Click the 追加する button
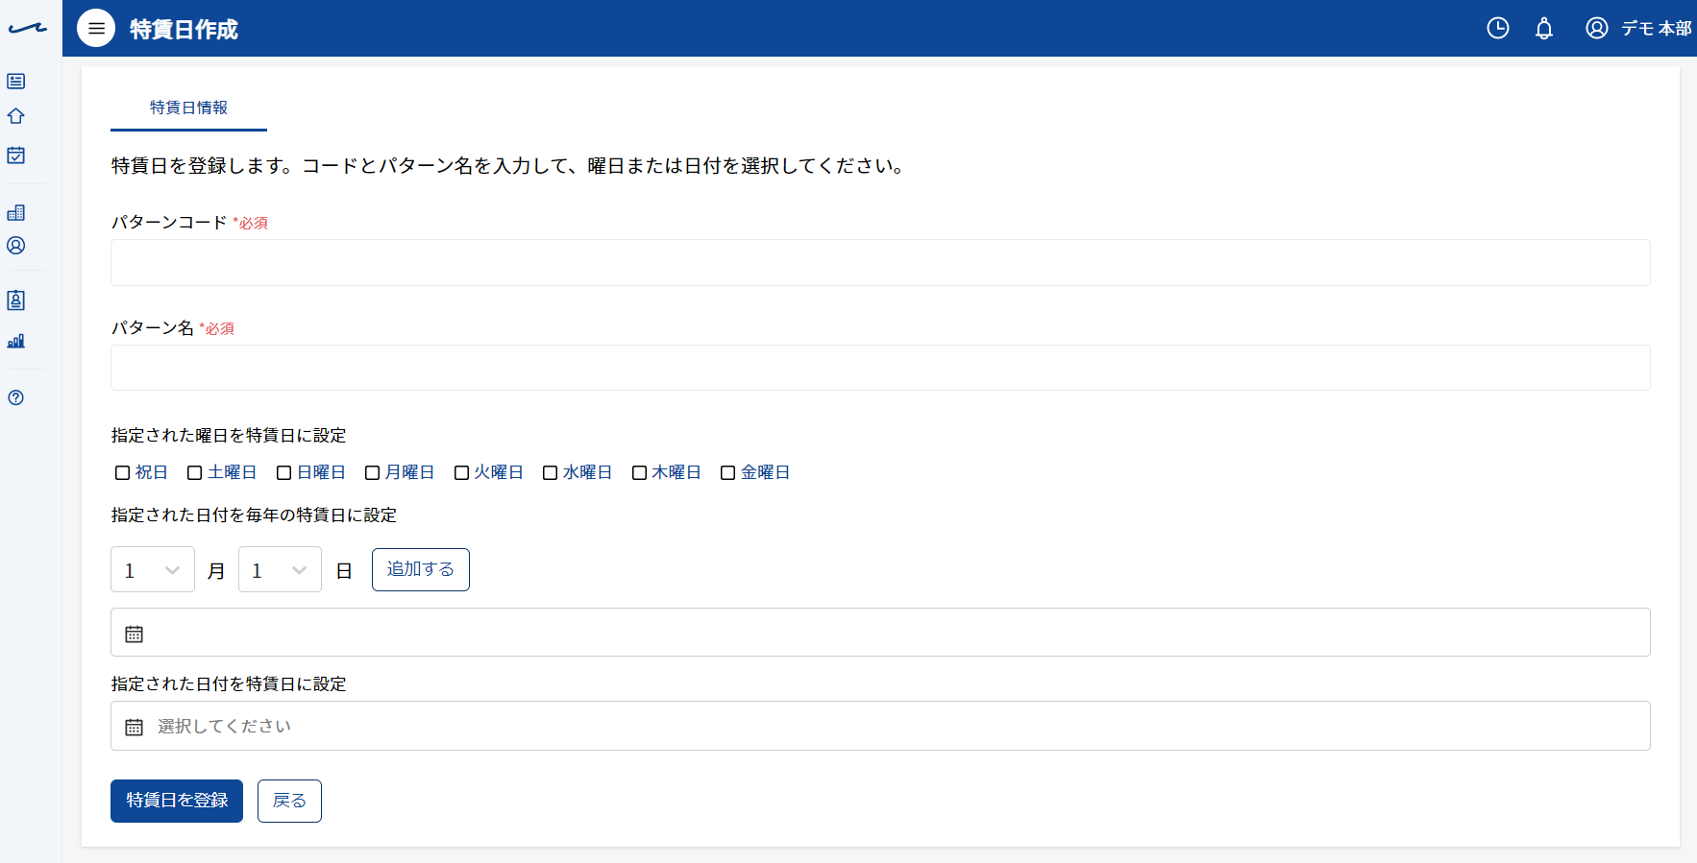 (421, 569)
